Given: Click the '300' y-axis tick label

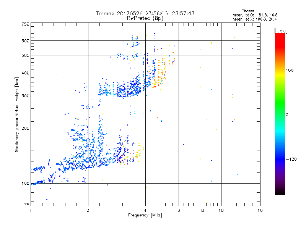Looking at the screenshot, I should pyautogui.click(x=26, y=96).
